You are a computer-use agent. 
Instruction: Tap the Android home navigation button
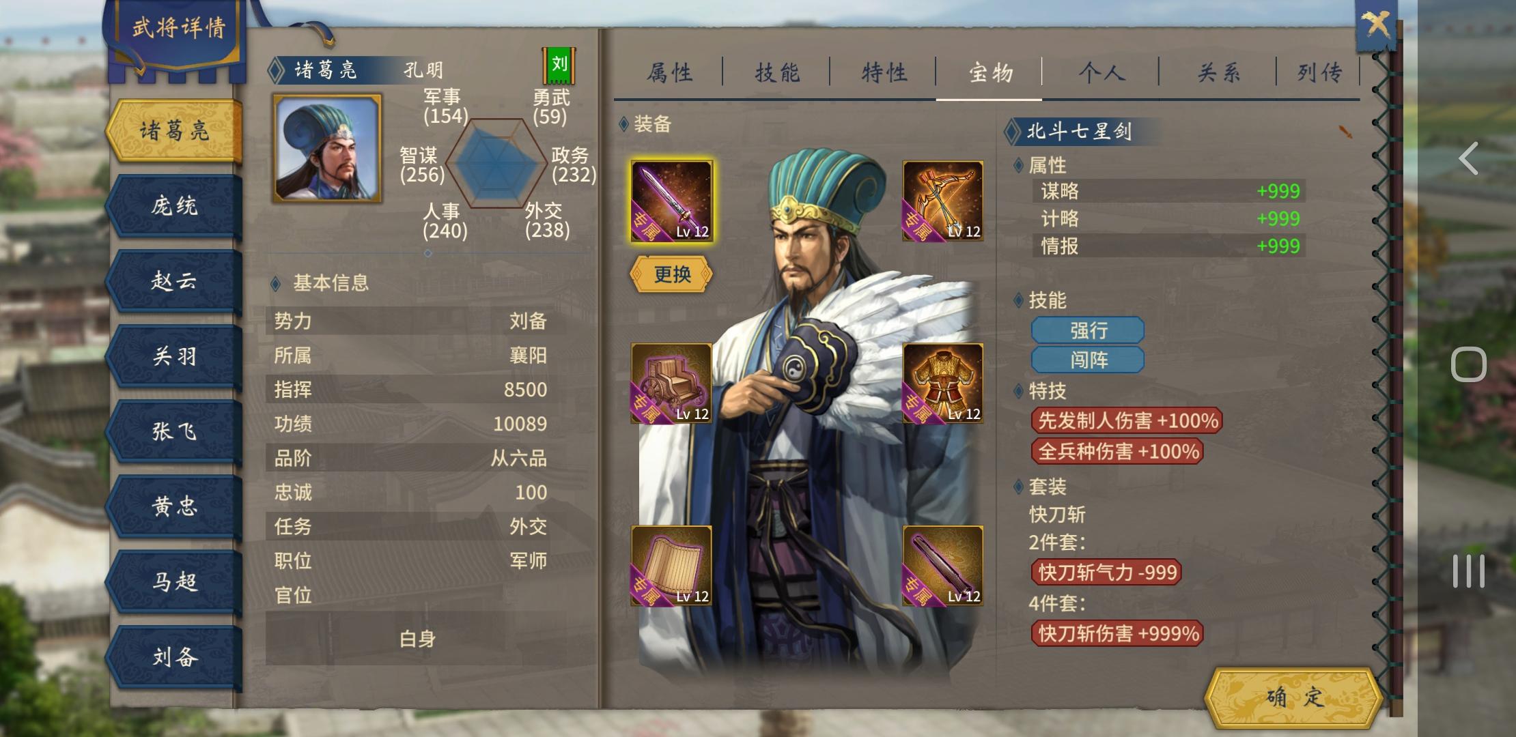pos(1469,364)
